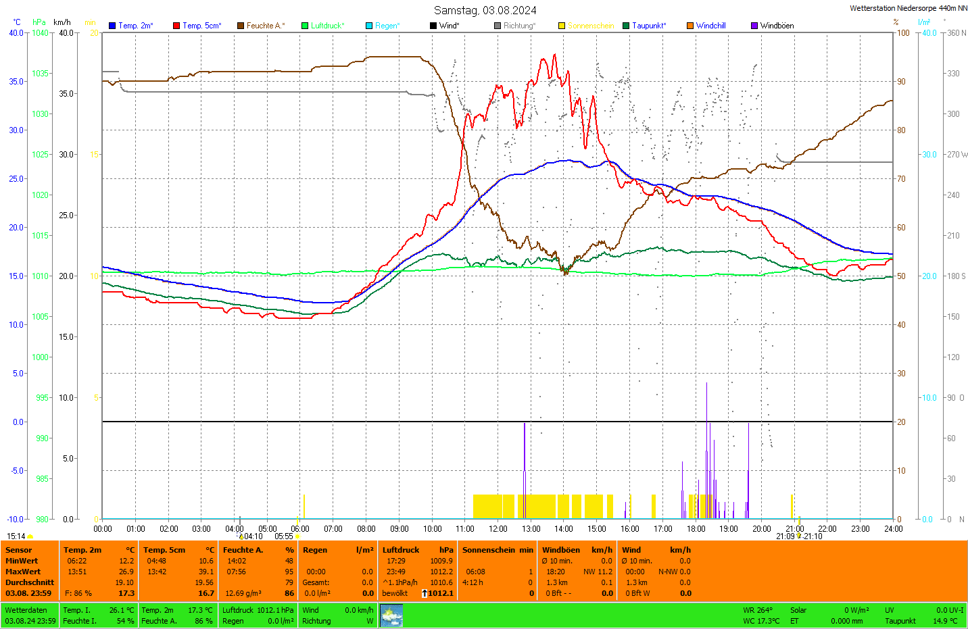Image resolution: width=968 pixels, height=629 pixels.
Task: Toggle the Sonnenschein legend entry
Action: (590, 26)
